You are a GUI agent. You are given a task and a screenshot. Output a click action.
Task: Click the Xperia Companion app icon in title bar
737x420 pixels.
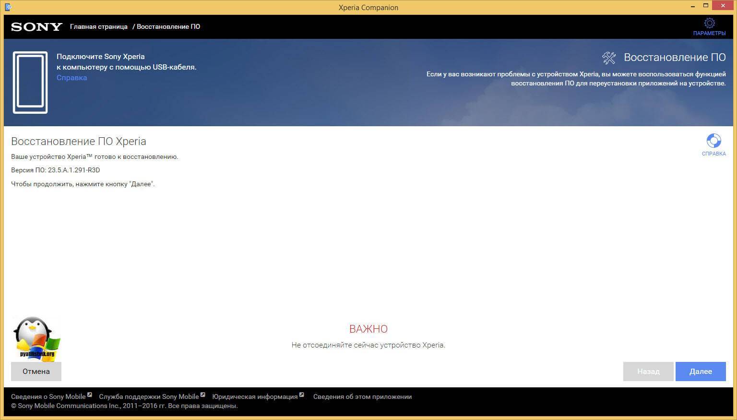8,7
